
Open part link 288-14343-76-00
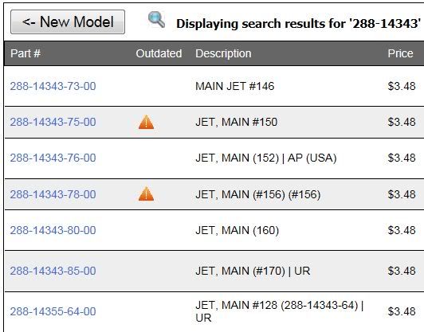53,158
